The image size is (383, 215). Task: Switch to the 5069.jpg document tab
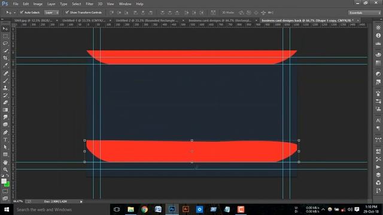pos(34,20)
